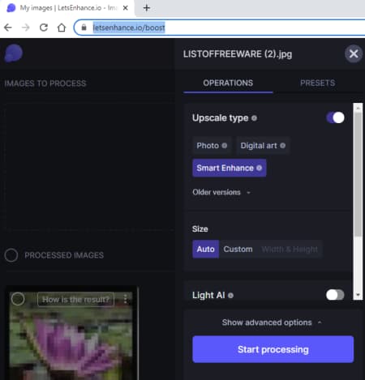Click the info icon beside Light AI
The width and height of the screenshot is (365, 380).
(x=230, y=296)
